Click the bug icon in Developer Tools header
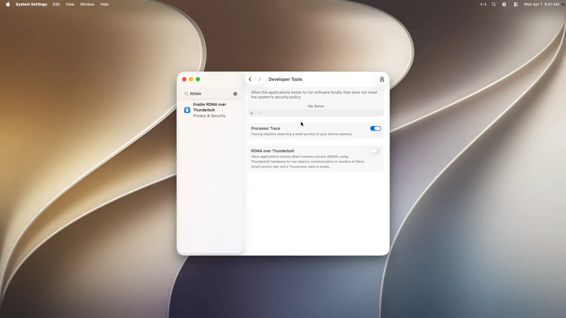The image size is (566, 318). pyautogui.click(x=382, y=79)
